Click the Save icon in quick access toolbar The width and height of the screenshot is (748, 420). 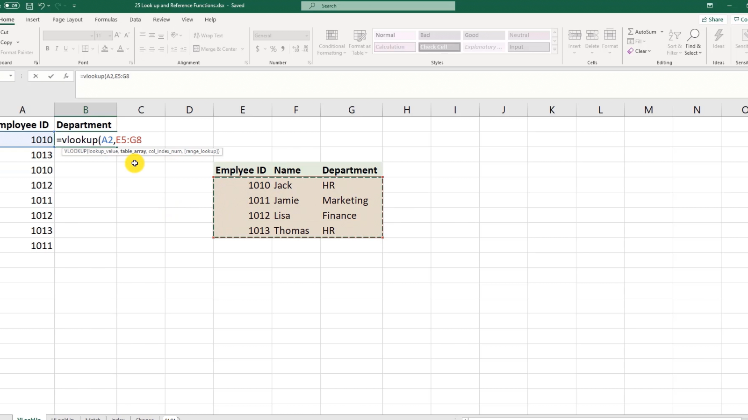coord(29,6)
